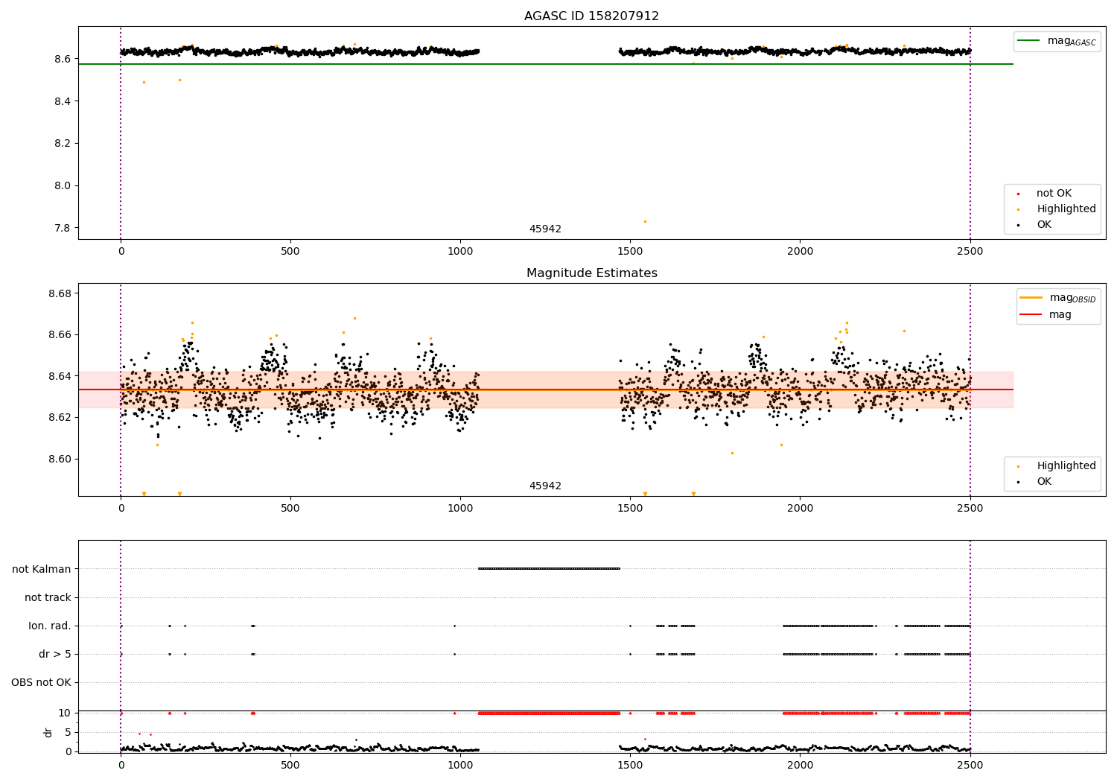
Task: Click the orange line swatch beside mag OBSID
Action: 1031,298
